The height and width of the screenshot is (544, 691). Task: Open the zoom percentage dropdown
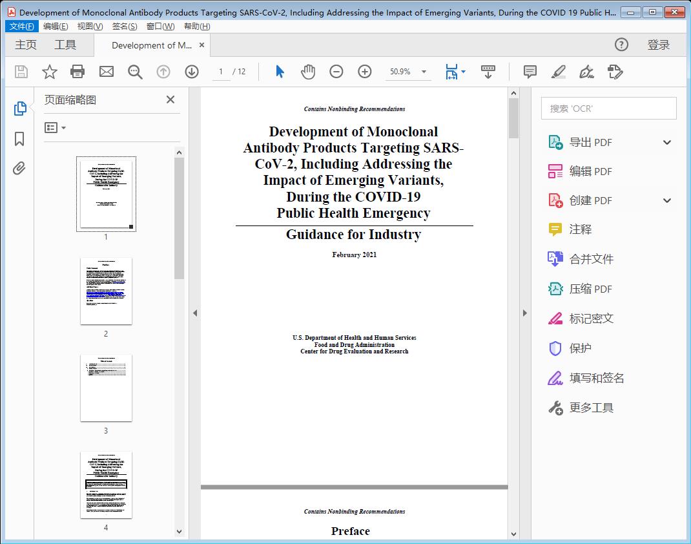click(424, 72)
